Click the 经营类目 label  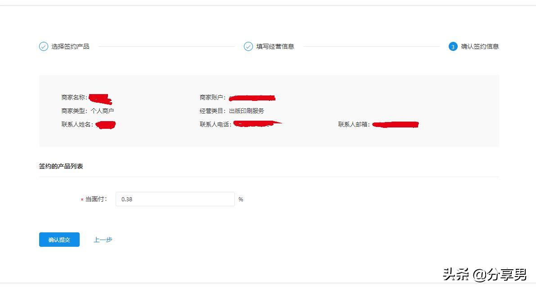point(212,111)
